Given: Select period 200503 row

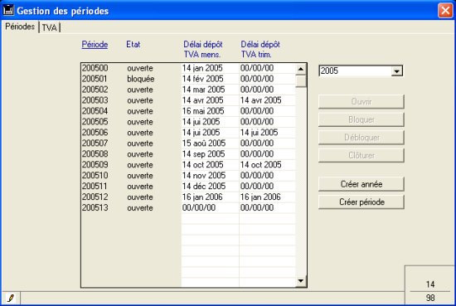Looking at the screenshot, I should tap(188, 100).
